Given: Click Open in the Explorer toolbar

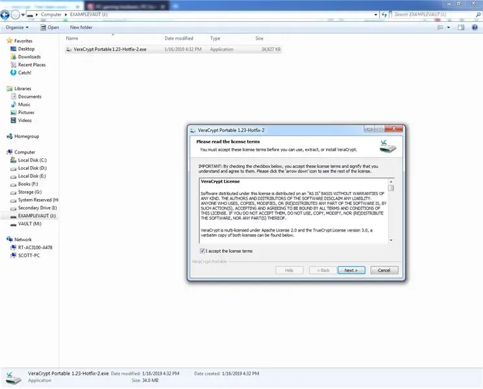Looking at the screenshot, I should click(49, 27).
